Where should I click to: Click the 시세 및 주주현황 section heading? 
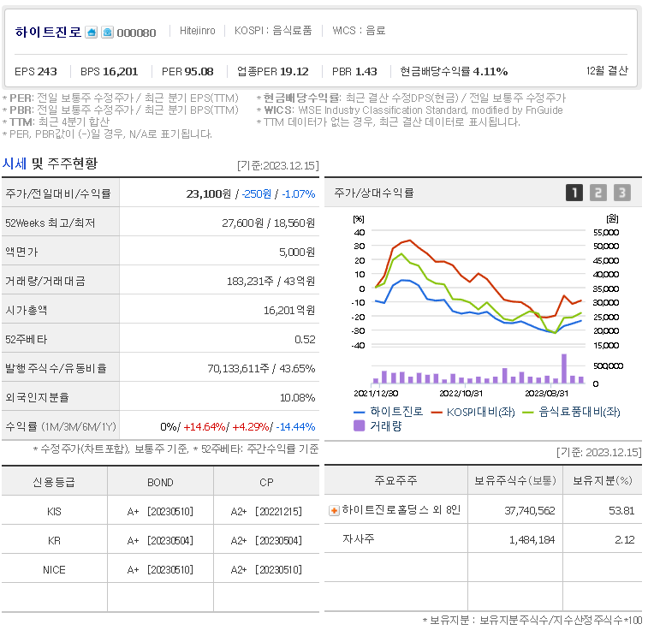[x=50, y=163]
